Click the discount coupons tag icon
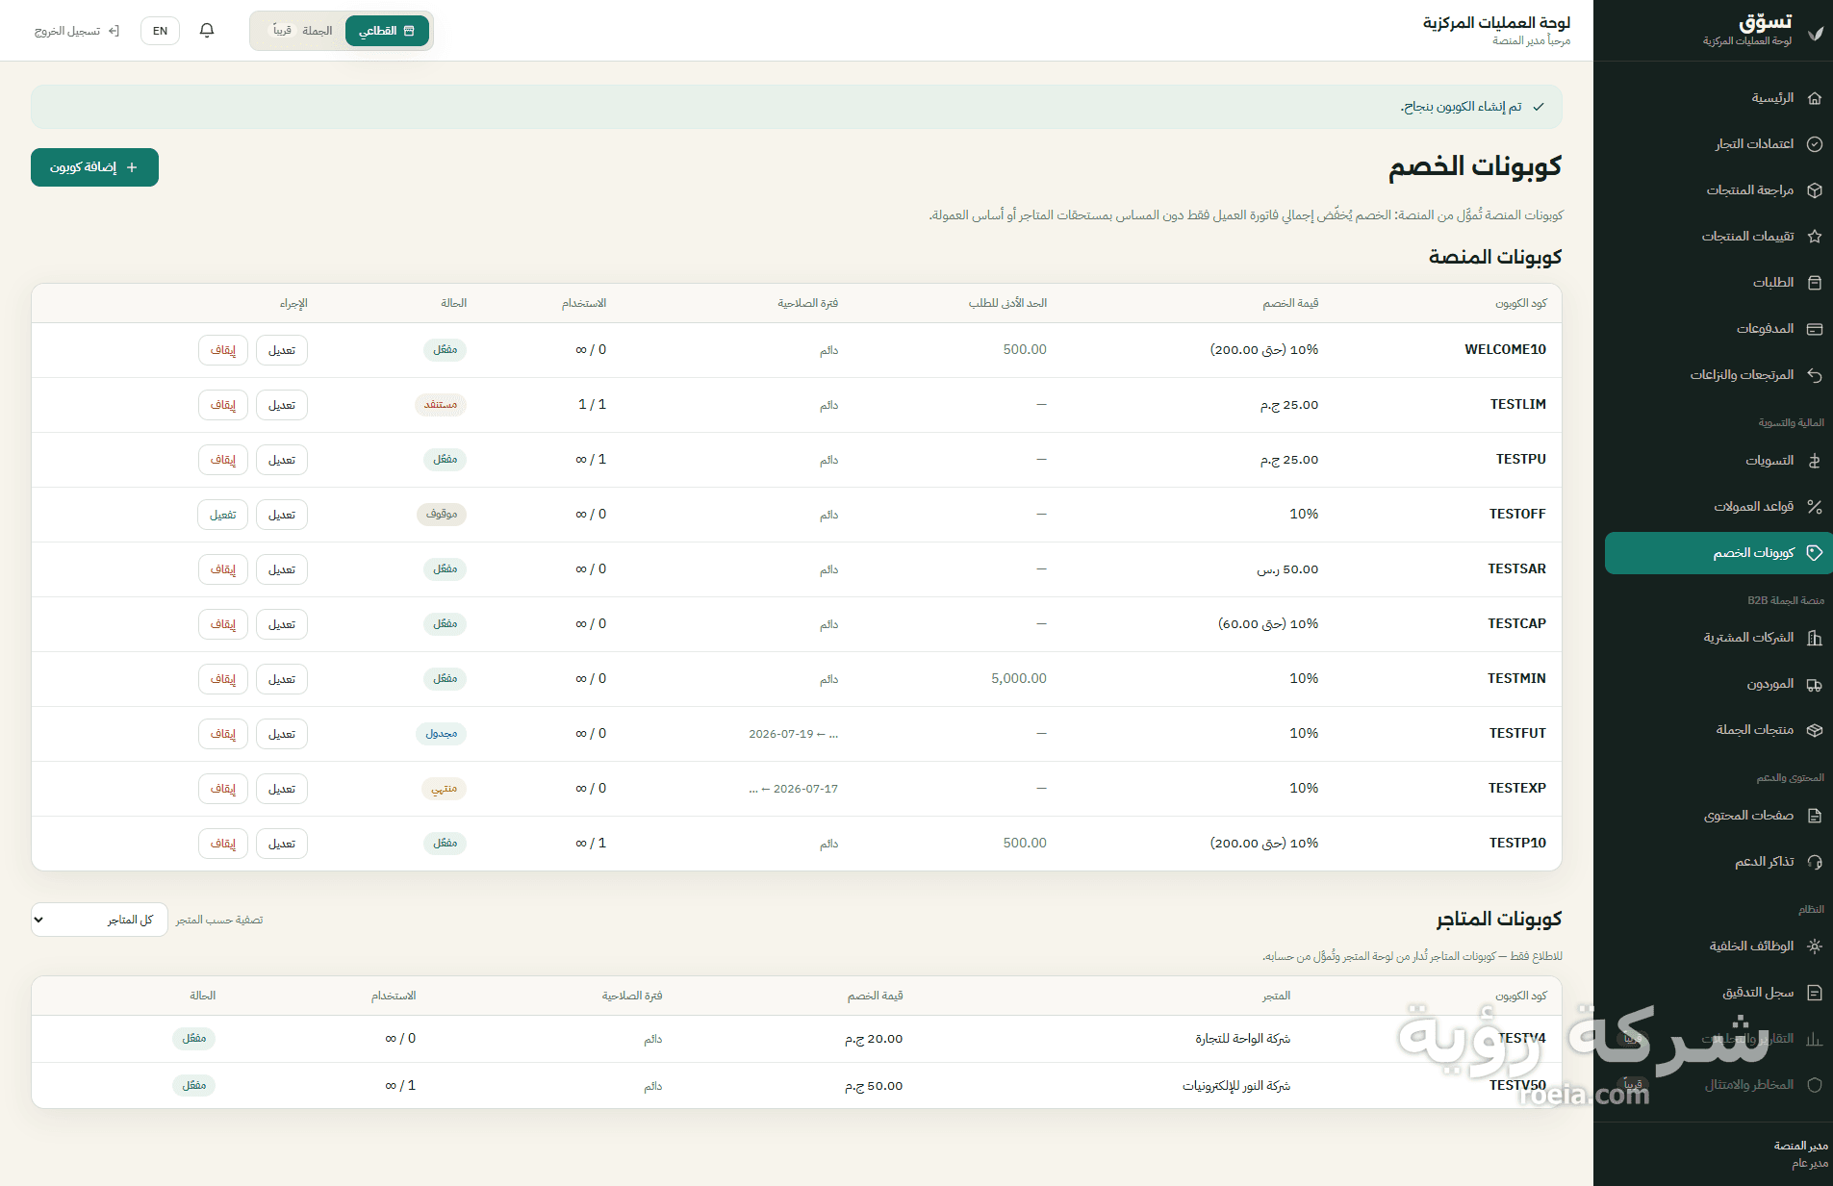This screenshot has height=1186, width=1833. (x=1814, y=553)
